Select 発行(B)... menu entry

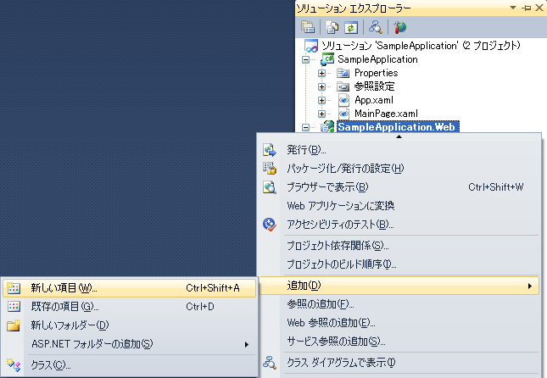click(399, 150)
